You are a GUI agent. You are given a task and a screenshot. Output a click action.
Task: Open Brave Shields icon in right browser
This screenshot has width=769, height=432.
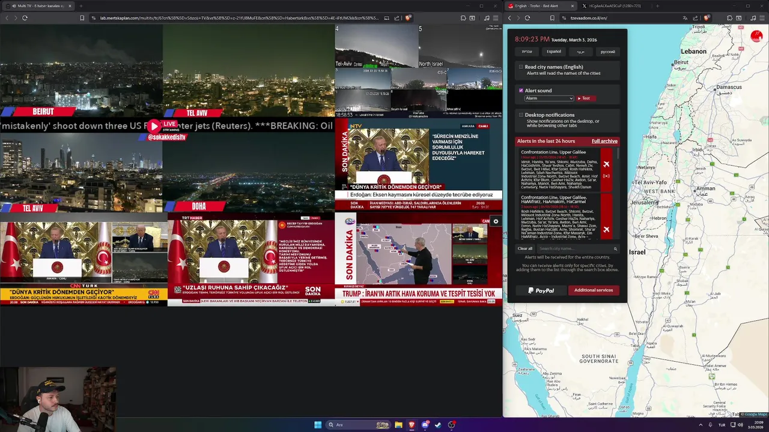tap(707, 18)
